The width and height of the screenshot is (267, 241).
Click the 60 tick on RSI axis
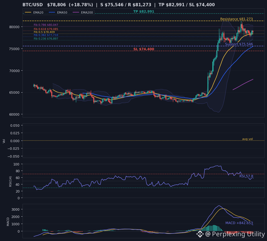click(x=18, y=178)
